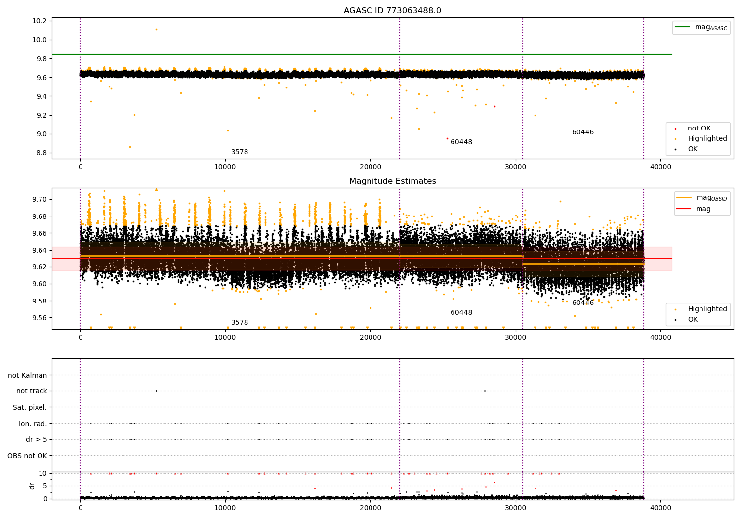This screenshot has width=741, height=519.
Task: Click y-axis tick "9.70" in Magnitude Estimates plot
Action: pos(40,200)
